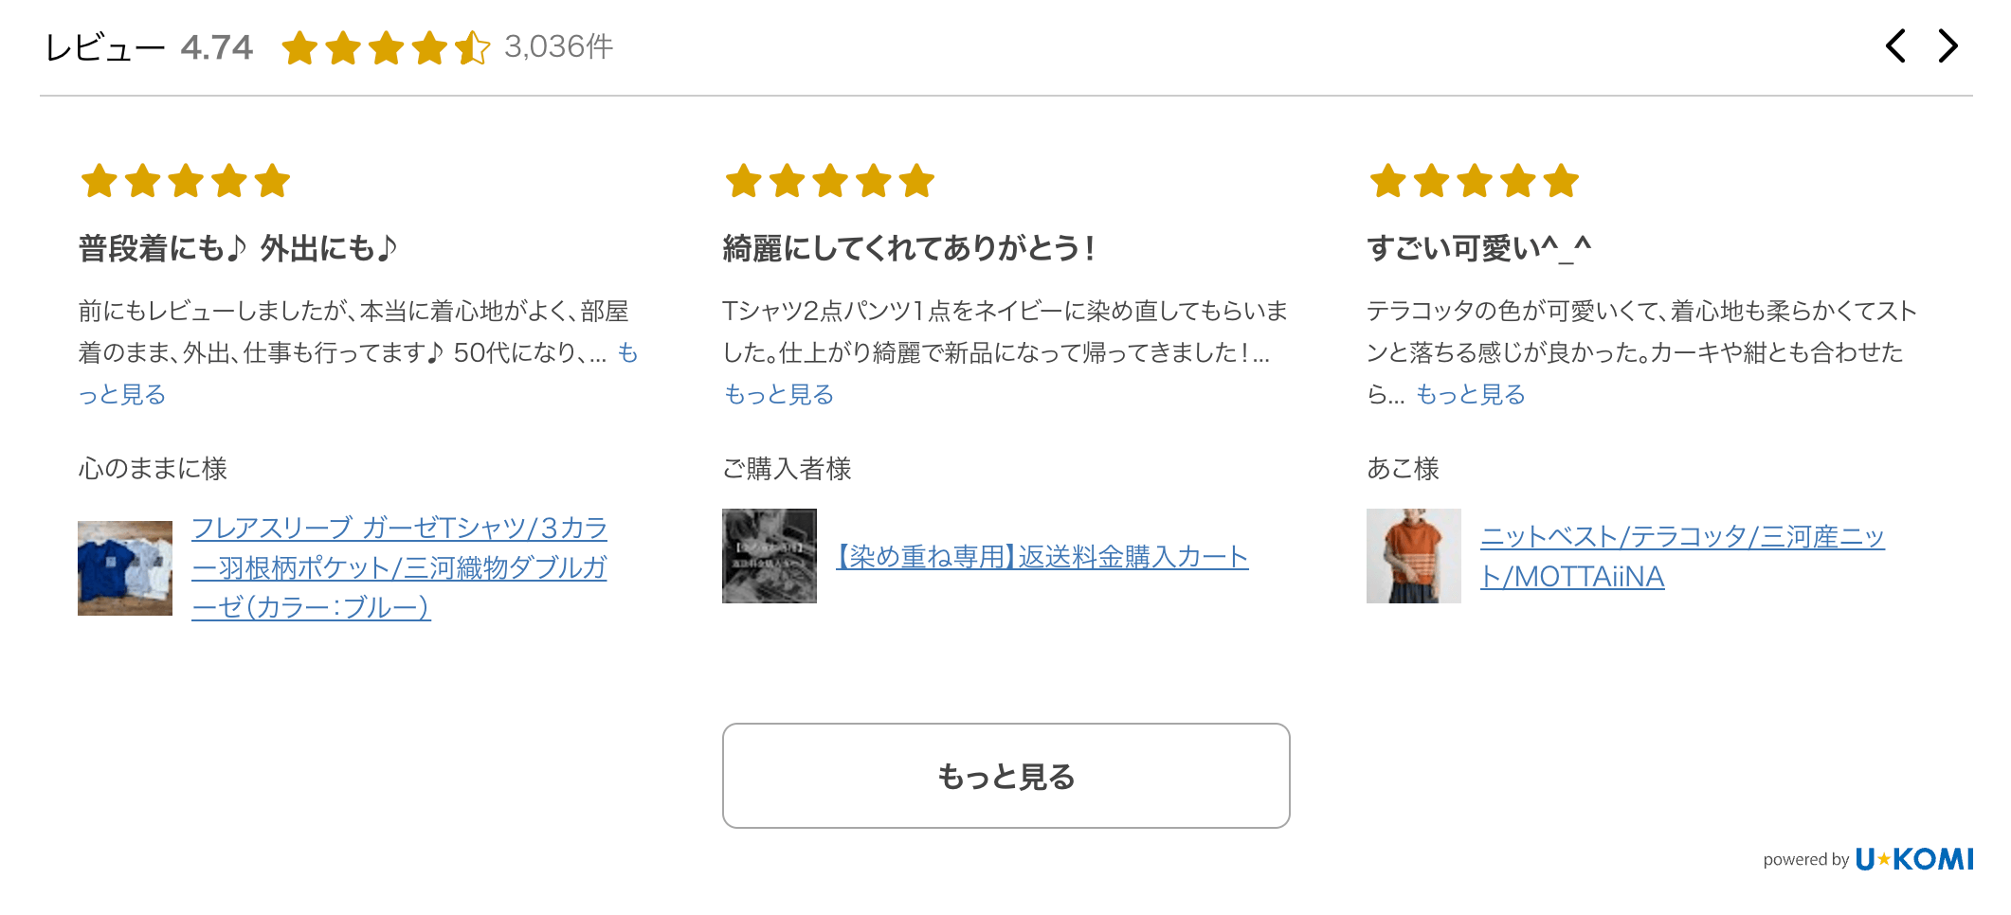Open 染め重ね専用 返送料金購入カート link

point(1042,557)
